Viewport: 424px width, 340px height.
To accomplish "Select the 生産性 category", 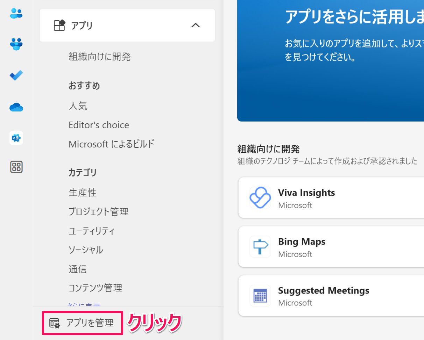I will 83,193.
